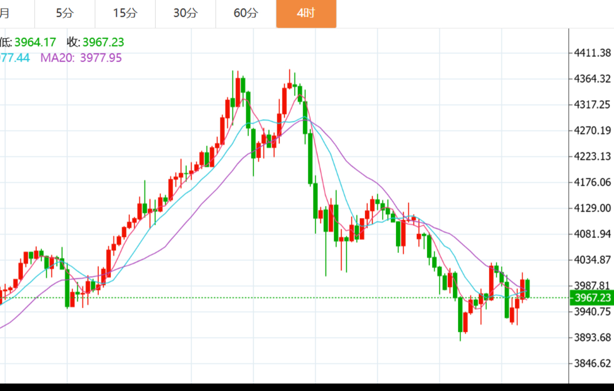This screenshot has height=391, width=614.
Task: Click the cyan moving average value 977.44
Action: tap(14, 57)
